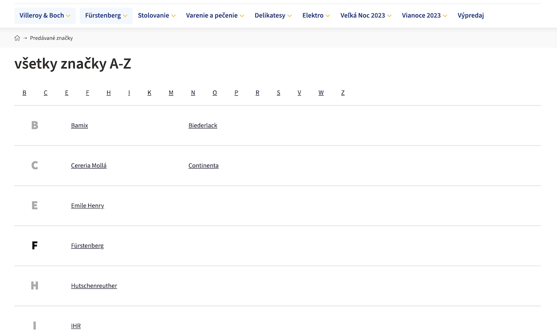
Task: Open the Continenta brand page
Action: pos(203,165)
